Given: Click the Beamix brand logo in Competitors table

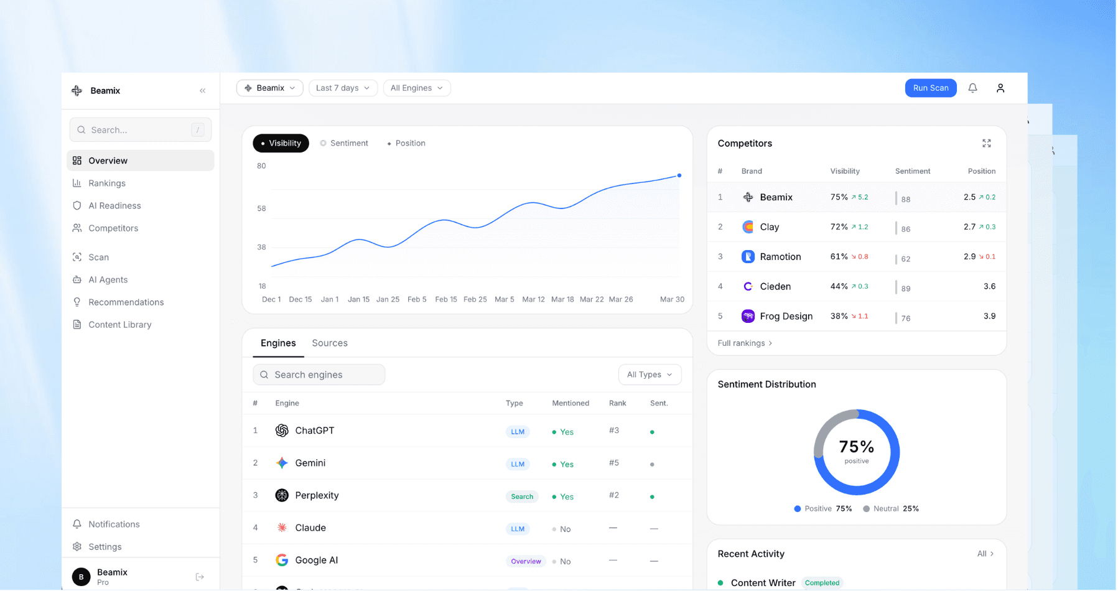Looking at the screenshot, I should 749,197.
